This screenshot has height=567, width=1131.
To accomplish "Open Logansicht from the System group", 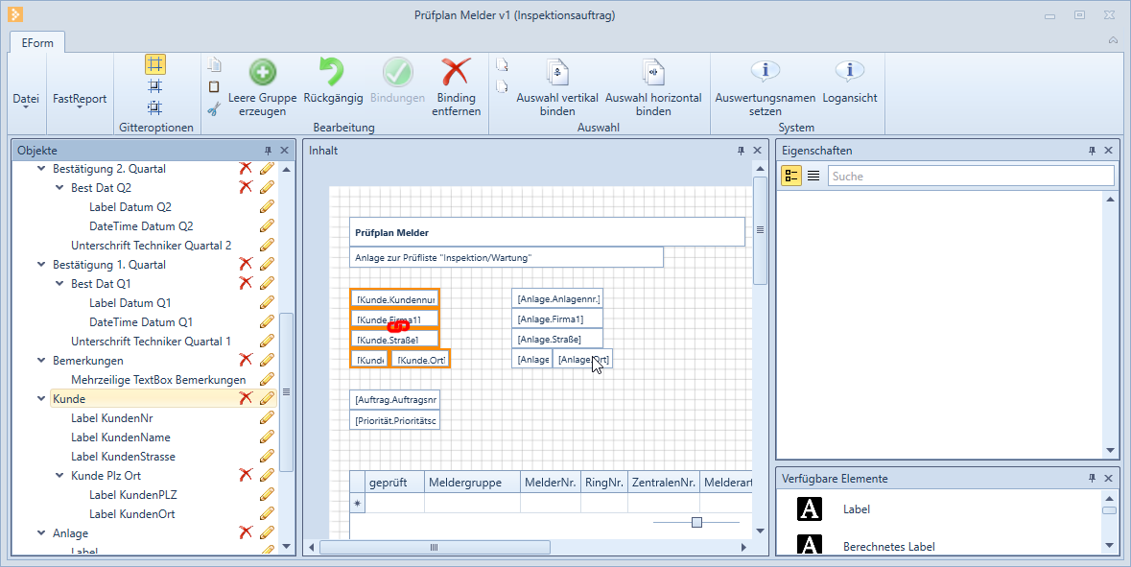I will (x=849, y=73).
